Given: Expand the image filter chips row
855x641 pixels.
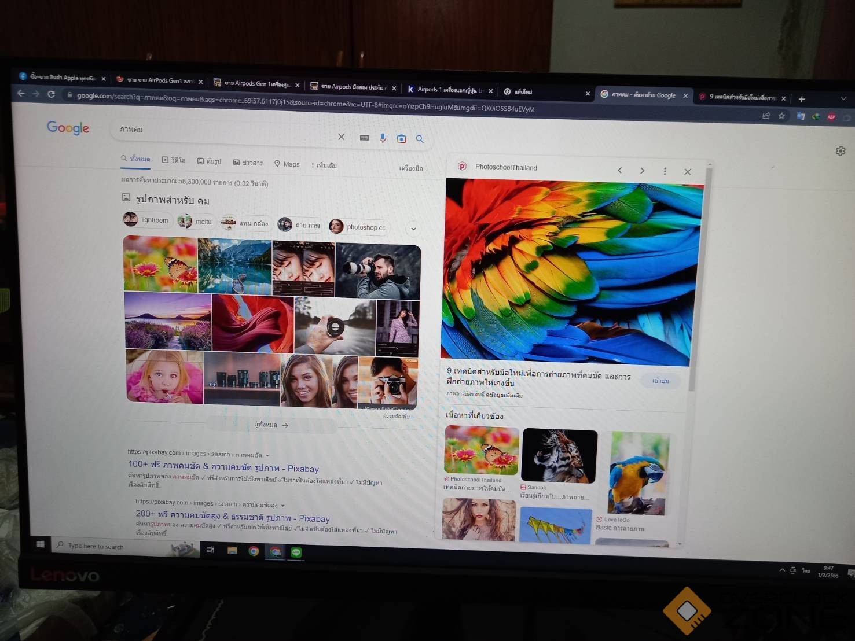Looking at the screenshot, I should click(413, 229).
